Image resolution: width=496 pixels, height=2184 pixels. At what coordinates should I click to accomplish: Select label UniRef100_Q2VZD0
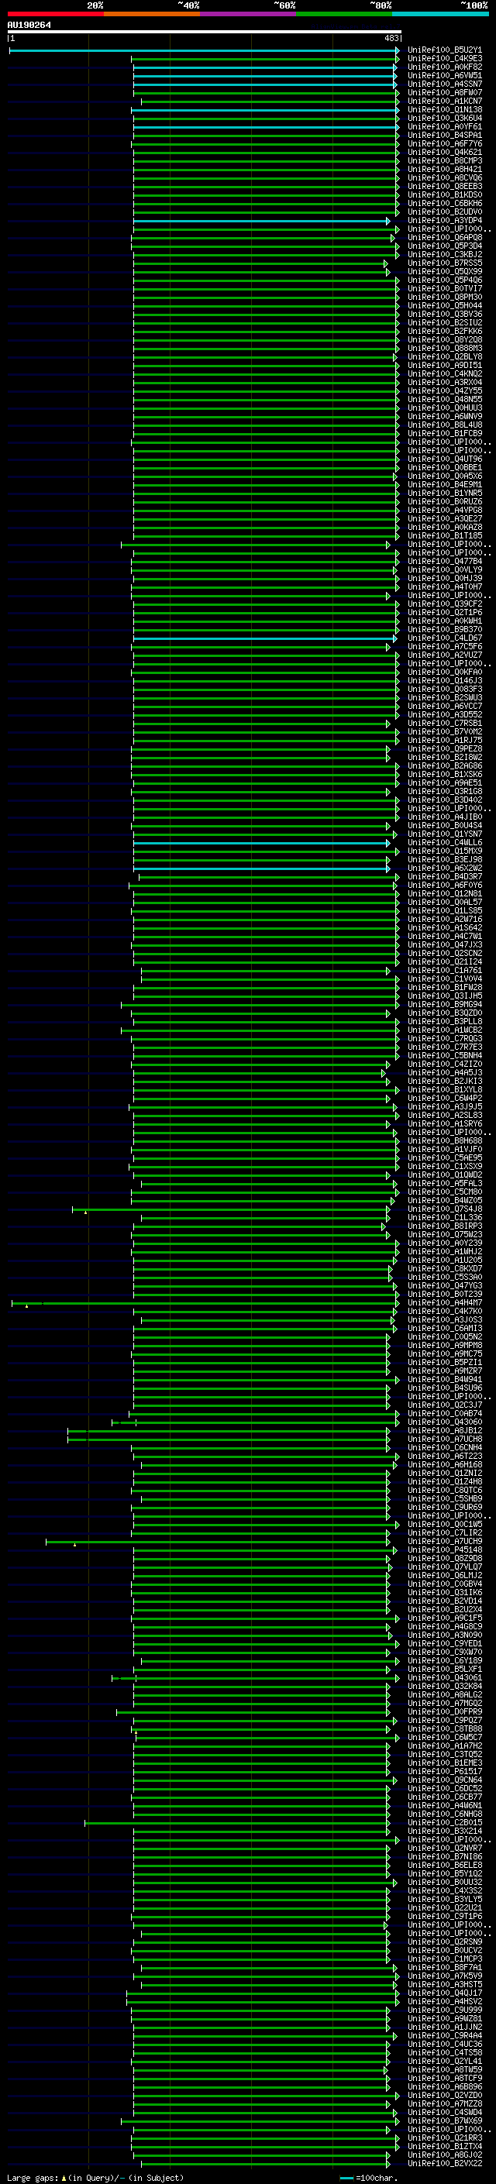[444, 2095]
